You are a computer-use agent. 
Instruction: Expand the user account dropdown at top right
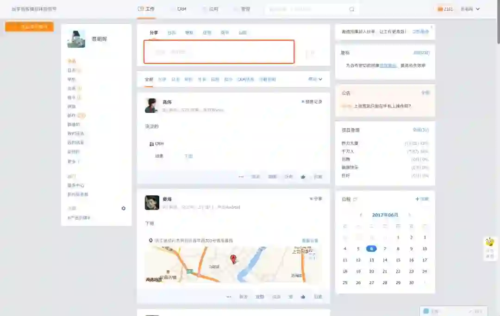pyautogui.click(x=470, y=9)
